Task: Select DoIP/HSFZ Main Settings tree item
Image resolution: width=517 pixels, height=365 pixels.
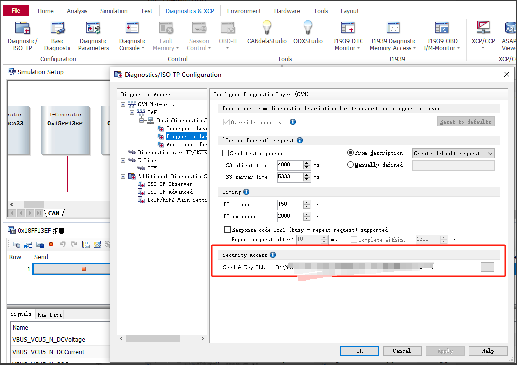Action: (177, 200)
